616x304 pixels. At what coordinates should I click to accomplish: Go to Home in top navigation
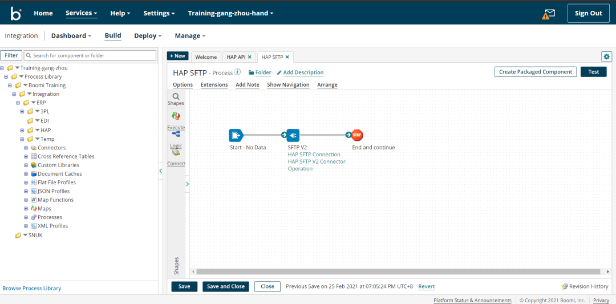(43, 13)
